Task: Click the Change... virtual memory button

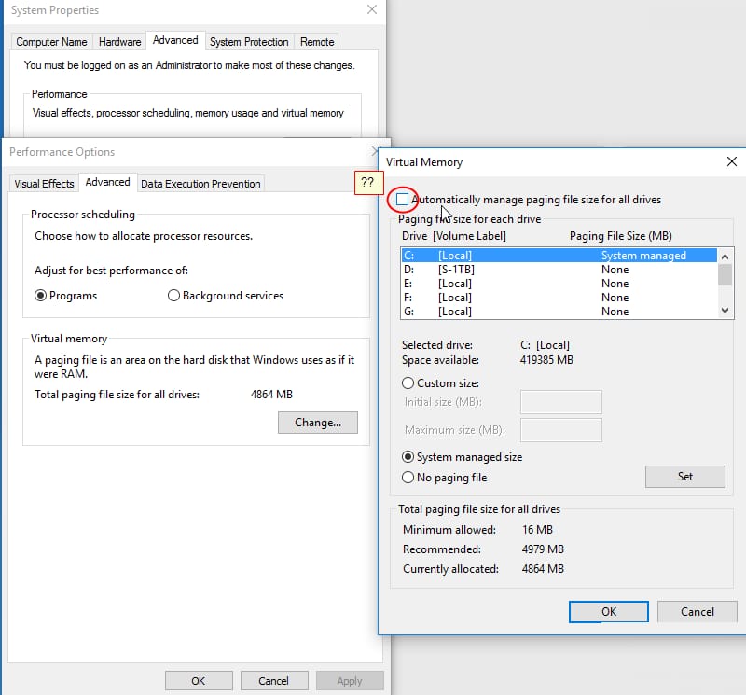Action: tap(318, 423)
